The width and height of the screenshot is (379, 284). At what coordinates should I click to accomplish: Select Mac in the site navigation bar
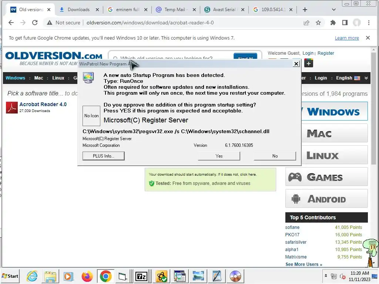pos(38,78)
